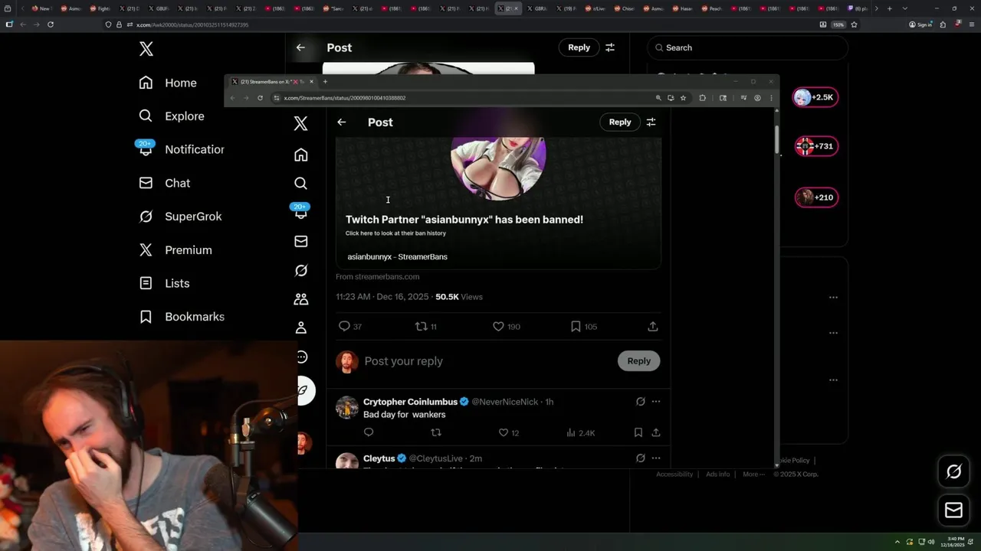The width and height of the screenshot is (981, 551).
Task: Open notifications bell with 20+ badge in front window
Action: (x=300, y=212)
